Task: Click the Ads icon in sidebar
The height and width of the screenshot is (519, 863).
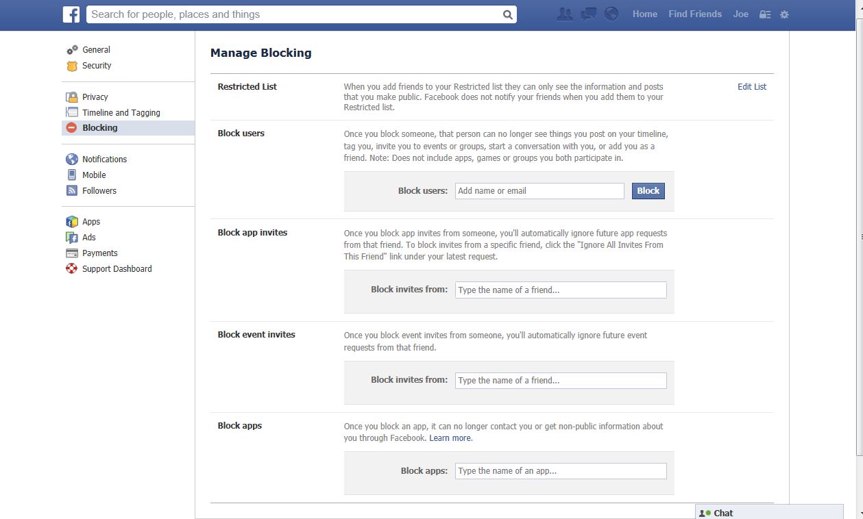Action: coord(72,238)
